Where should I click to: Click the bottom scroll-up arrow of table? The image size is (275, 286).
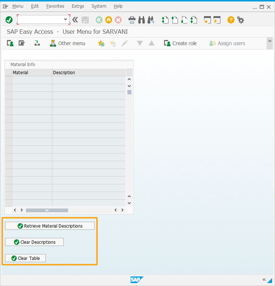(x=129, y=196)
